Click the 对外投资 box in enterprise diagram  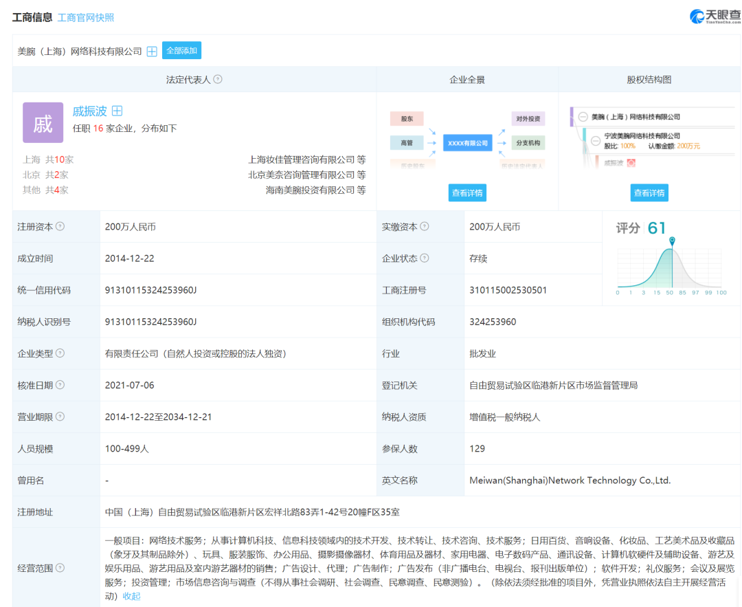pos(528,119)
